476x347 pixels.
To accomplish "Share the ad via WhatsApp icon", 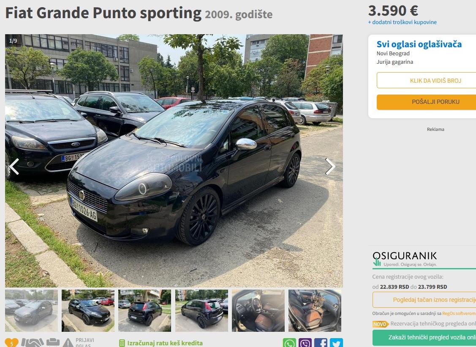I will 289,343.
